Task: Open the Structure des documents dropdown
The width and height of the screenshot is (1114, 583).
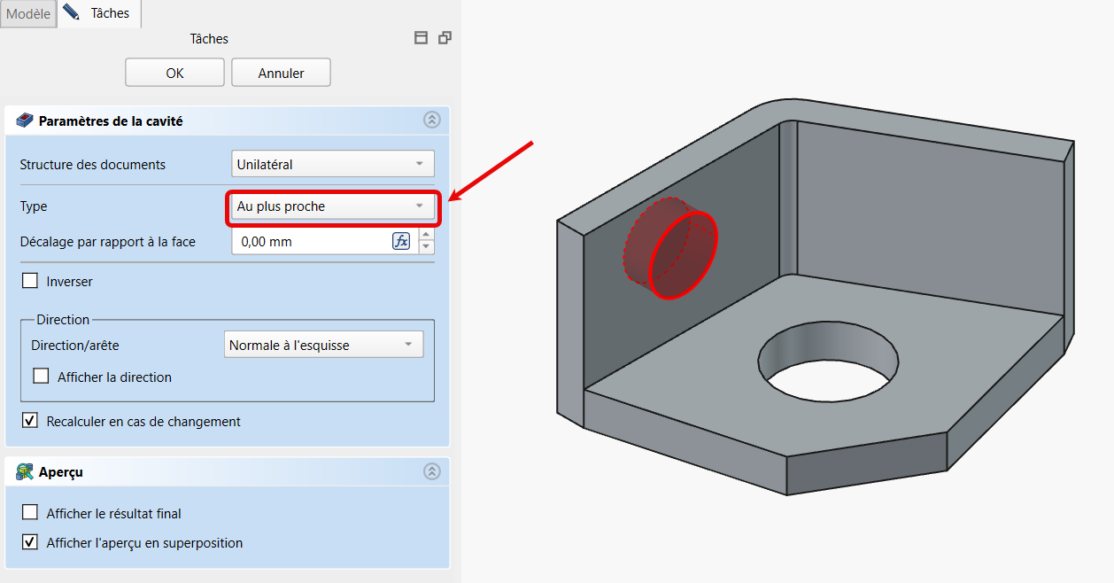Action: click(x=332, y=164)
